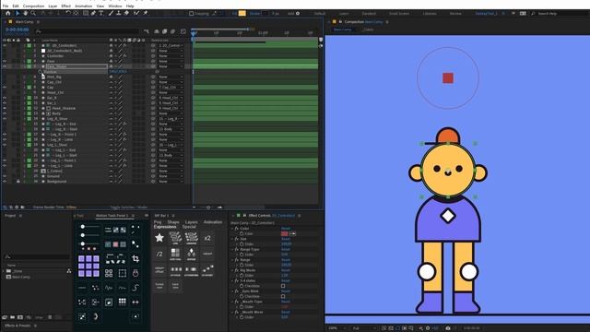
Task: Select the Eraser tool
Action: point(126,13)
